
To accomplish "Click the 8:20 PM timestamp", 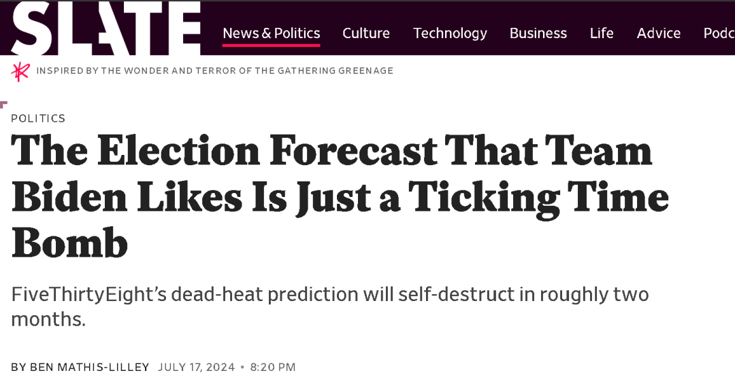I will (x=273, y=367).
